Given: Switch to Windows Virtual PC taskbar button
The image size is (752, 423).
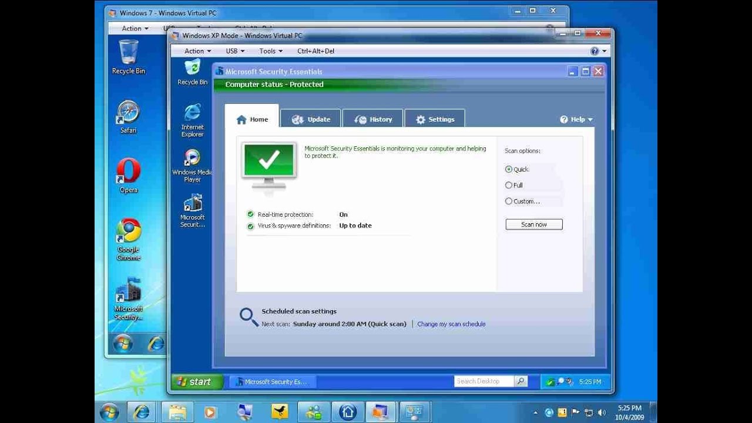Looking at the screenshot, I should pos(381,412).
